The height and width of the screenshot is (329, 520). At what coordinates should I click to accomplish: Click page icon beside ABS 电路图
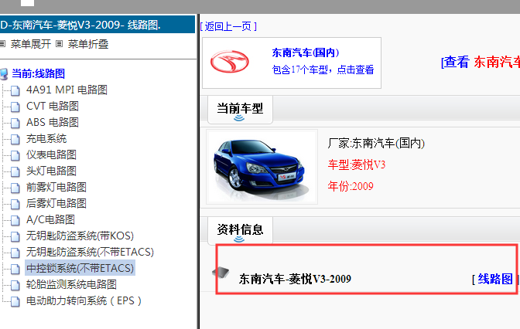[x=15, y=123]
